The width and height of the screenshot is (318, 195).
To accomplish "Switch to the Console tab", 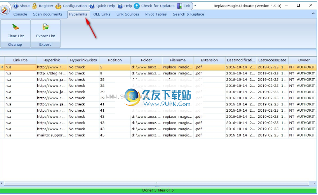I will point(20,14).
